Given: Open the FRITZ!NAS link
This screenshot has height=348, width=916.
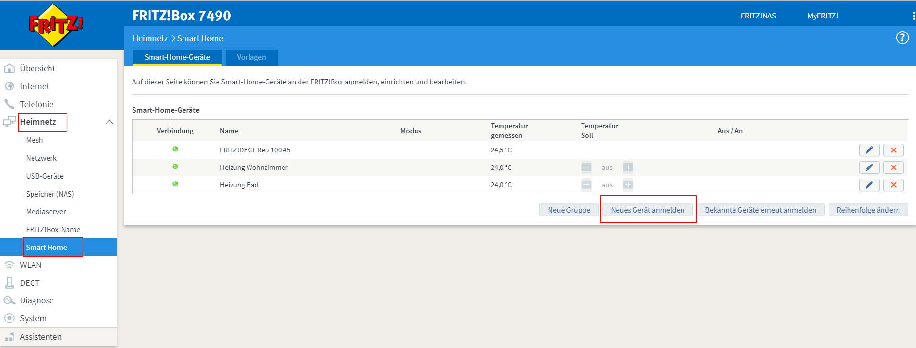Looking at the screenshot, I should (x=758, y=16).
